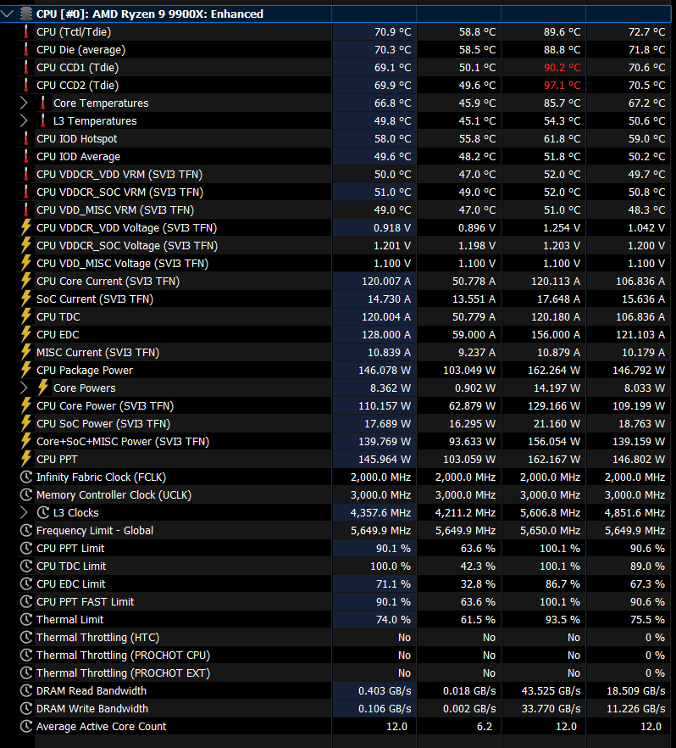Click the clock icon beside L3 Clocks
Screen dimensions: 676x748
point(43,512)
